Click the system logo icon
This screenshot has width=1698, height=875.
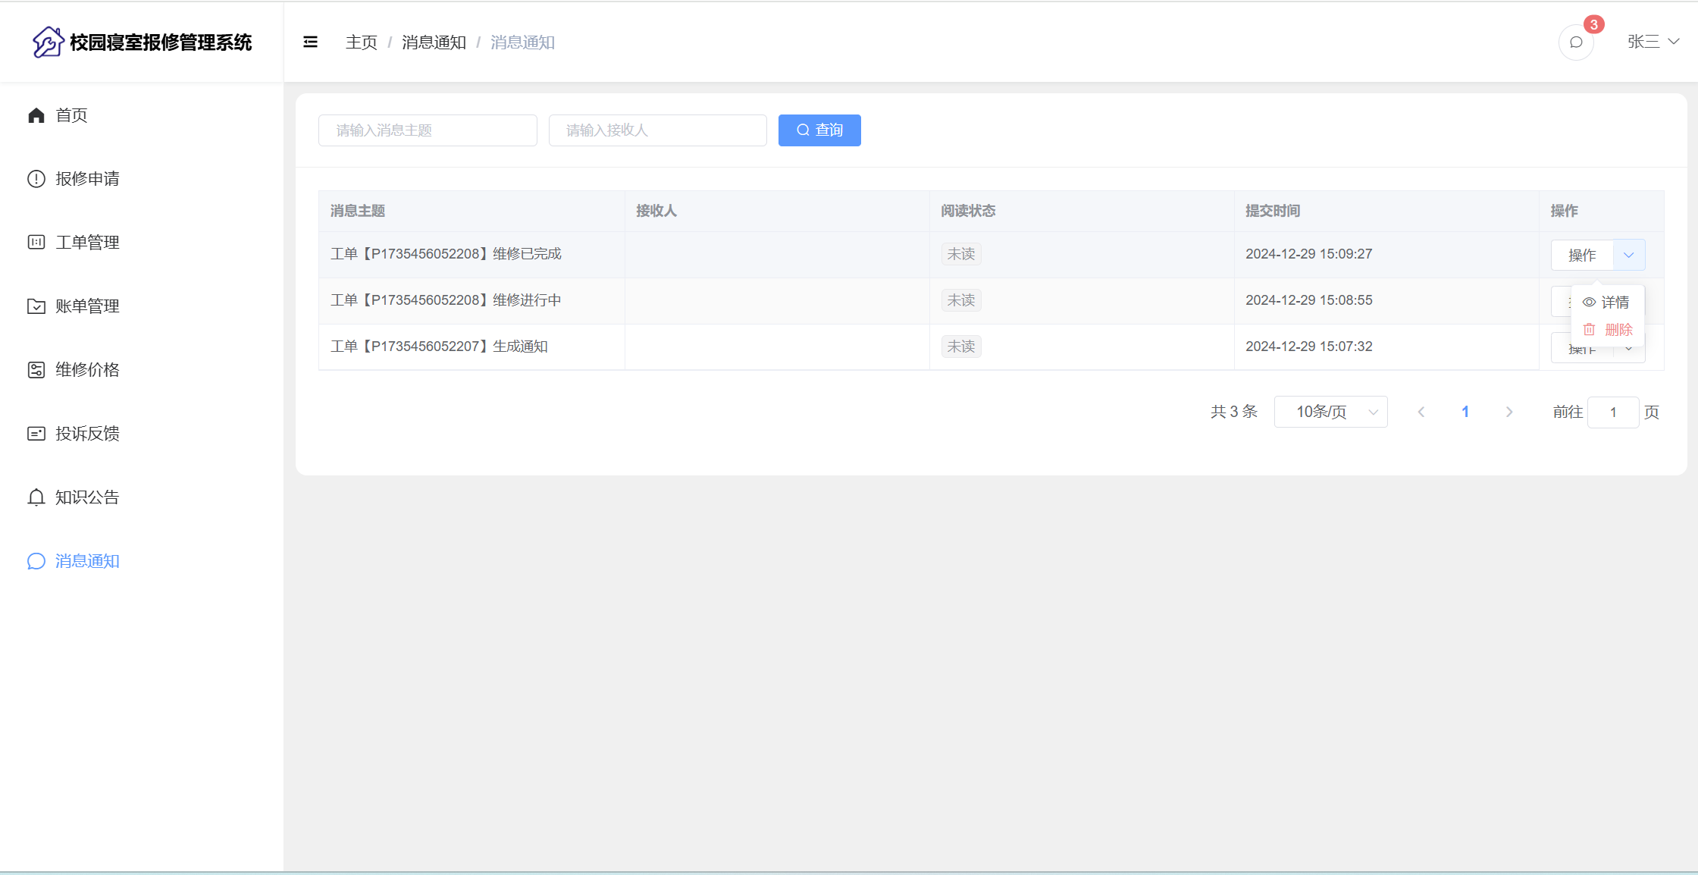tap(48, 42)
